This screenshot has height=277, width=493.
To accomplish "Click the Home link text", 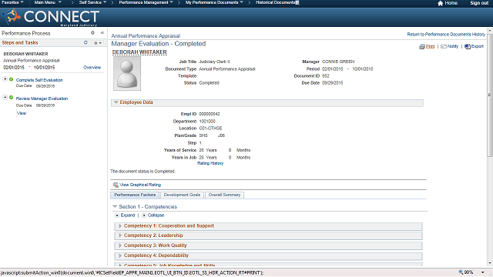I will point(451,3).
